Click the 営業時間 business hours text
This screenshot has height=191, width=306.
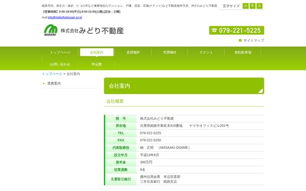[81, 11]
